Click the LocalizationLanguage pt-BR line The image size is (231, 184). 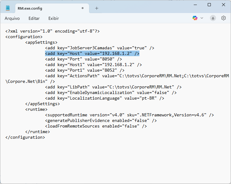click(x=105, y=98)
